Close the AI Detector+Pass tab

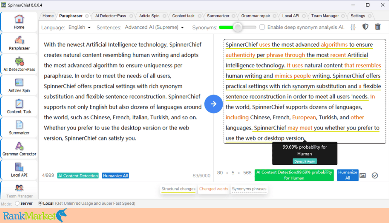(131, 16)
